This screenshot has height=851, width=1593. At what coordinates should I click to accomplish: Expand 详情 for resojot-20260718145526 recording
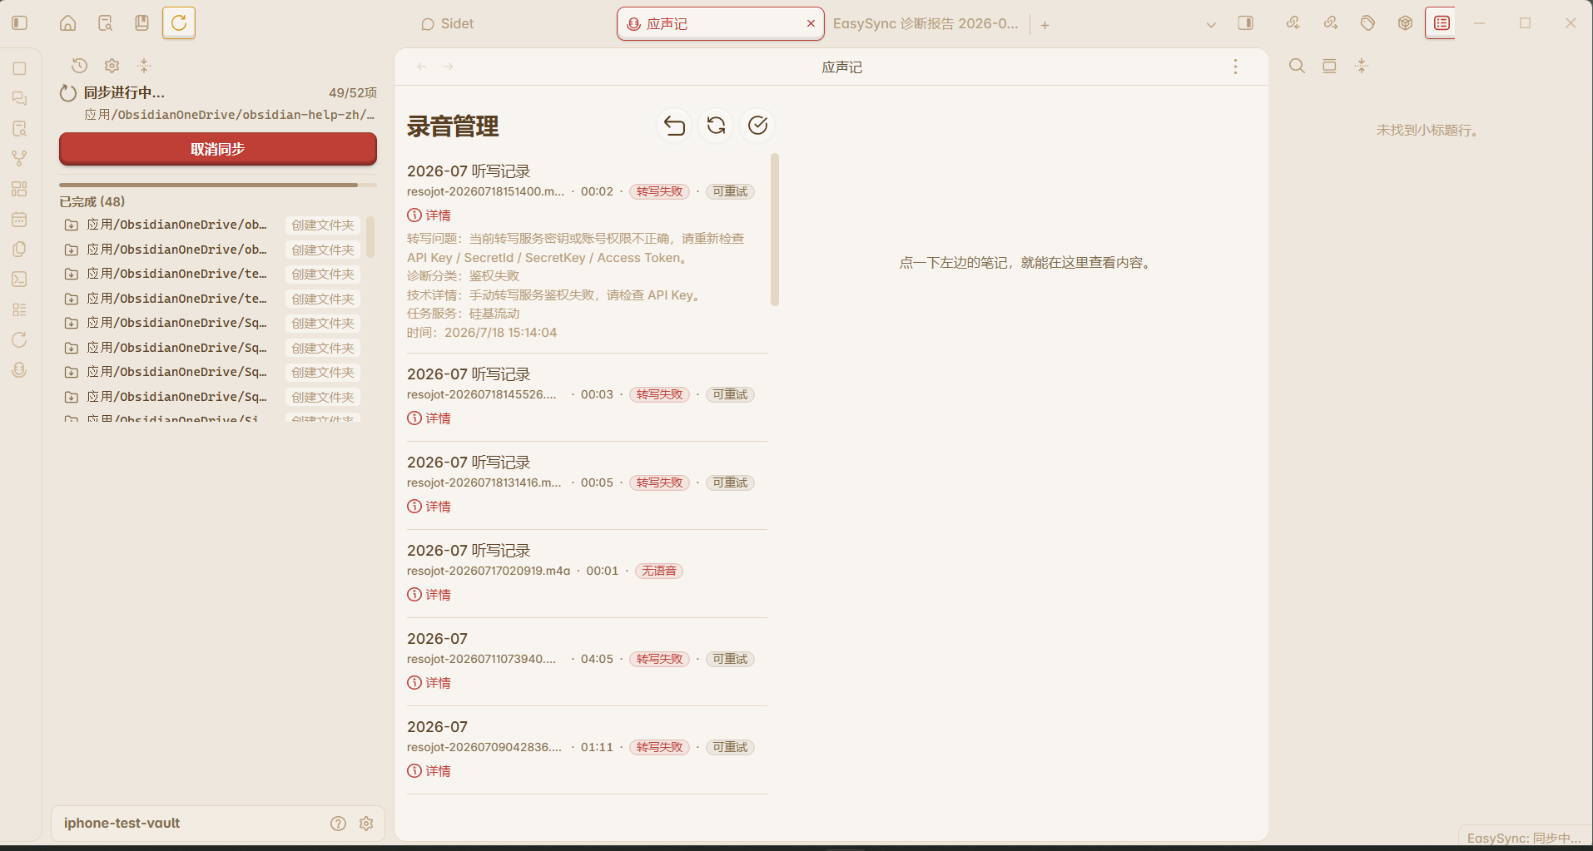pos(429,418)
